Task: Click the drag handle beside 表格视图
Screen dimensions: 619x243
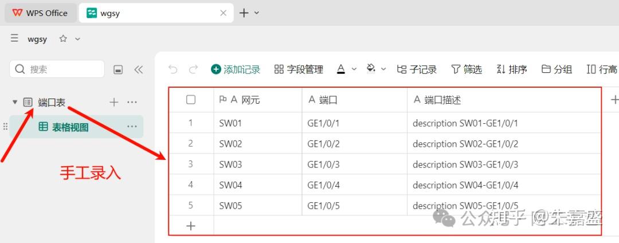Action: click(x=5, y=127)
